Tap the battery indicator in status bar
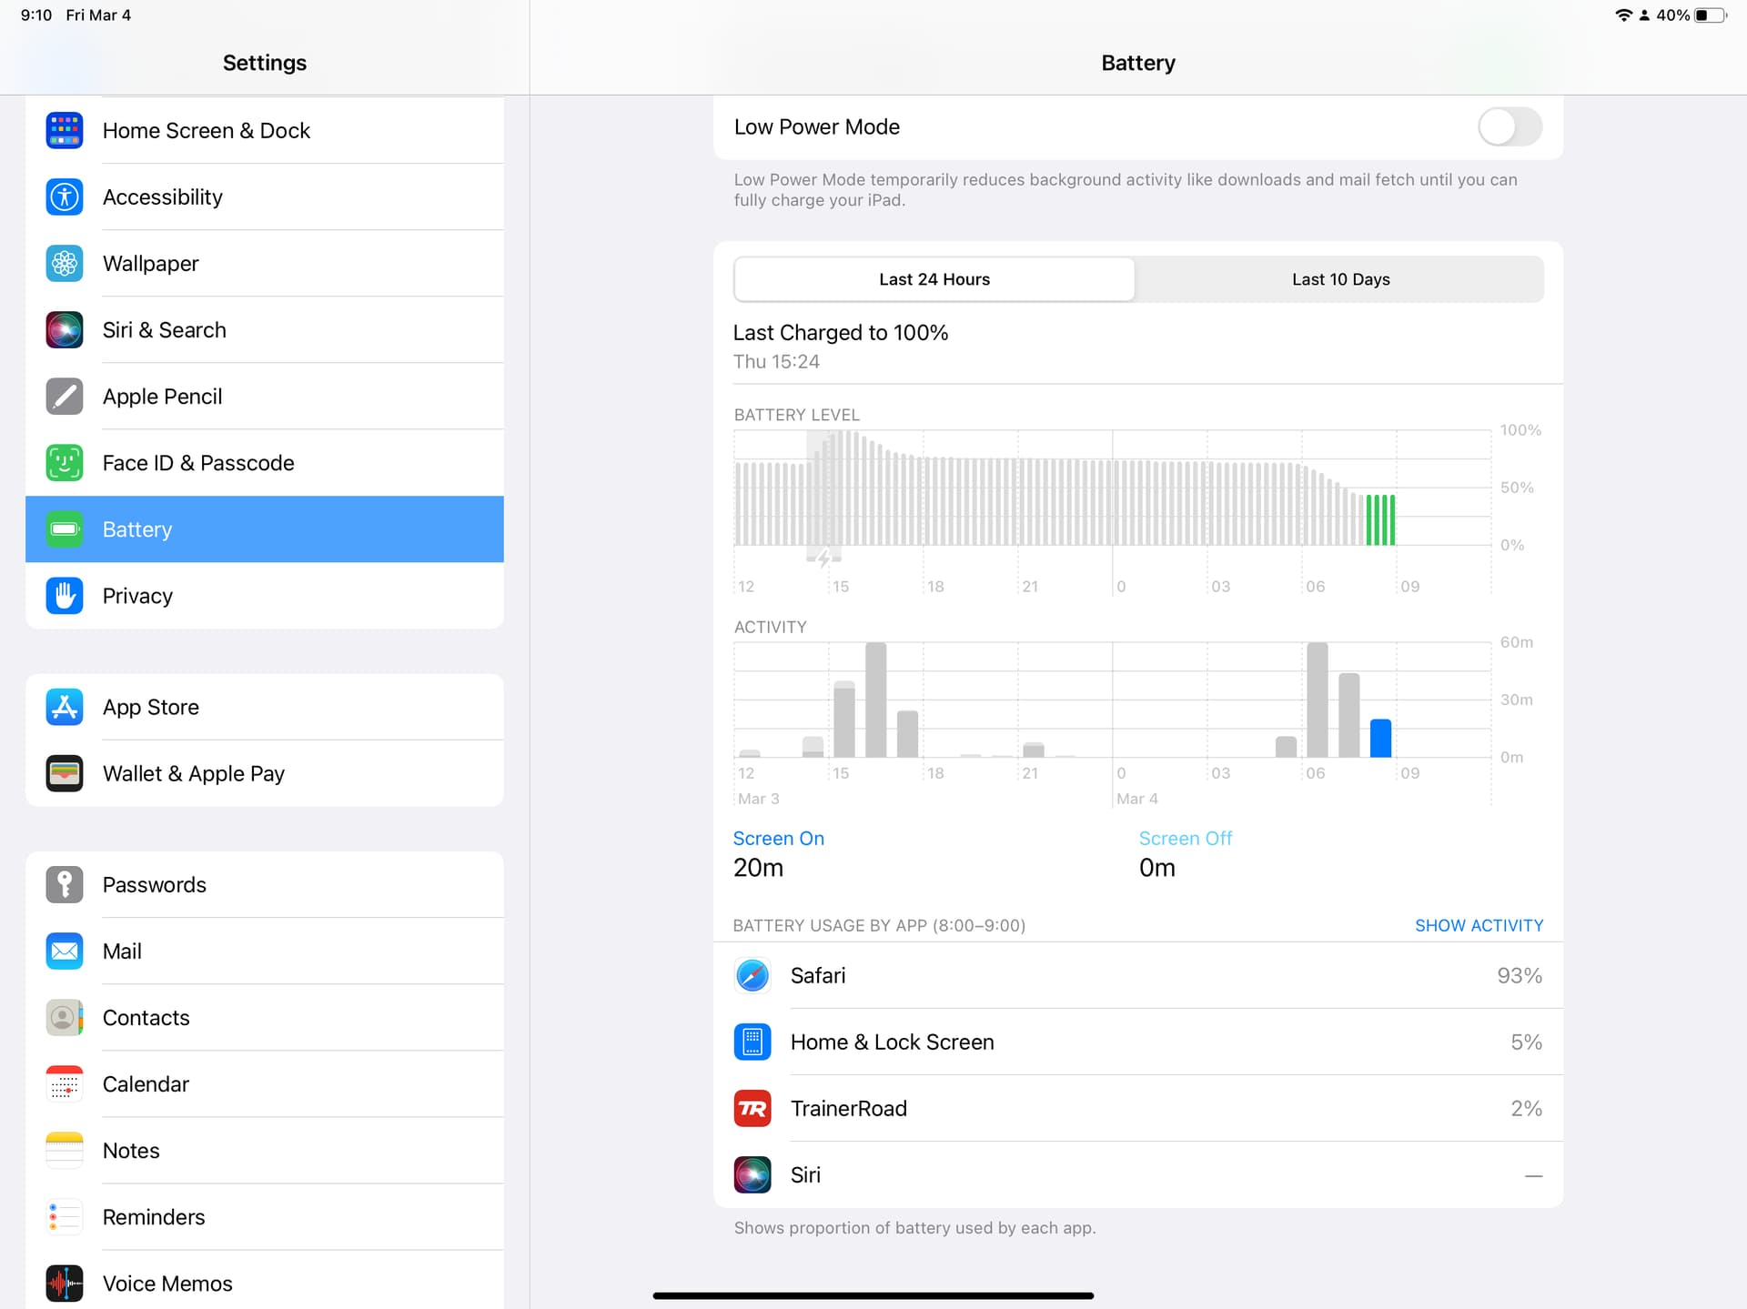Viewport: 1747px width, 1309px height. (1710, 15)
